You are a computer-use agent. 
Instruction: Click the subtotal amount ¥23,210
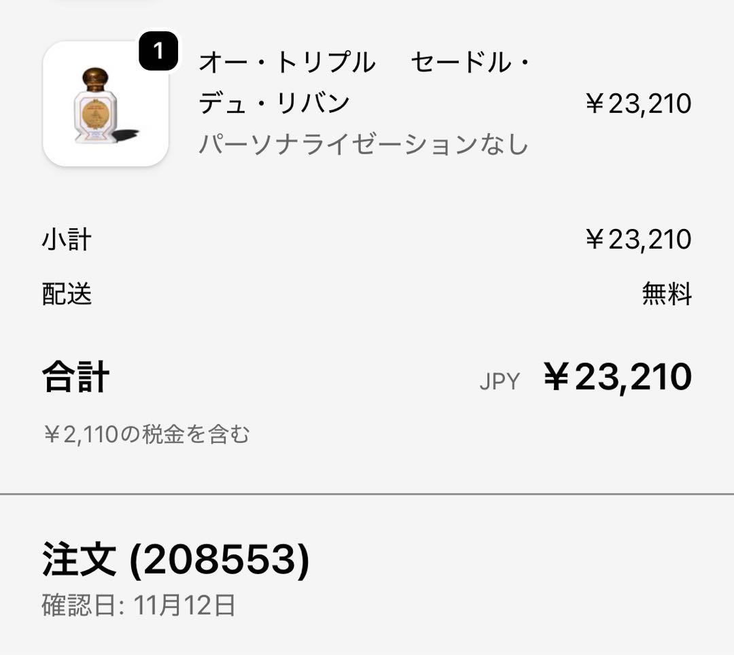pos(638,240)
